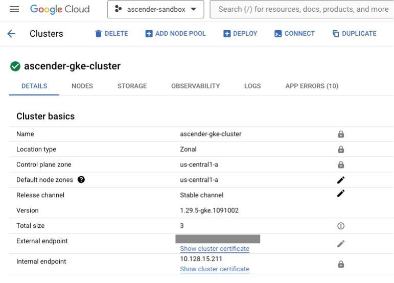Edit the Release channel pencil icon
Screen dimensions: 394x283
tap(341, 194)
